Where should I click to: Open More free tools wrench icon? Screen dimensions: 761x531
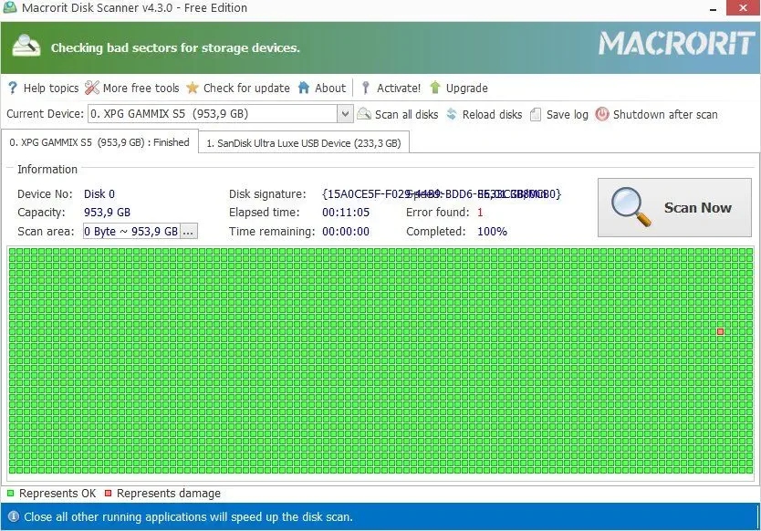click(x=92, y=88)
